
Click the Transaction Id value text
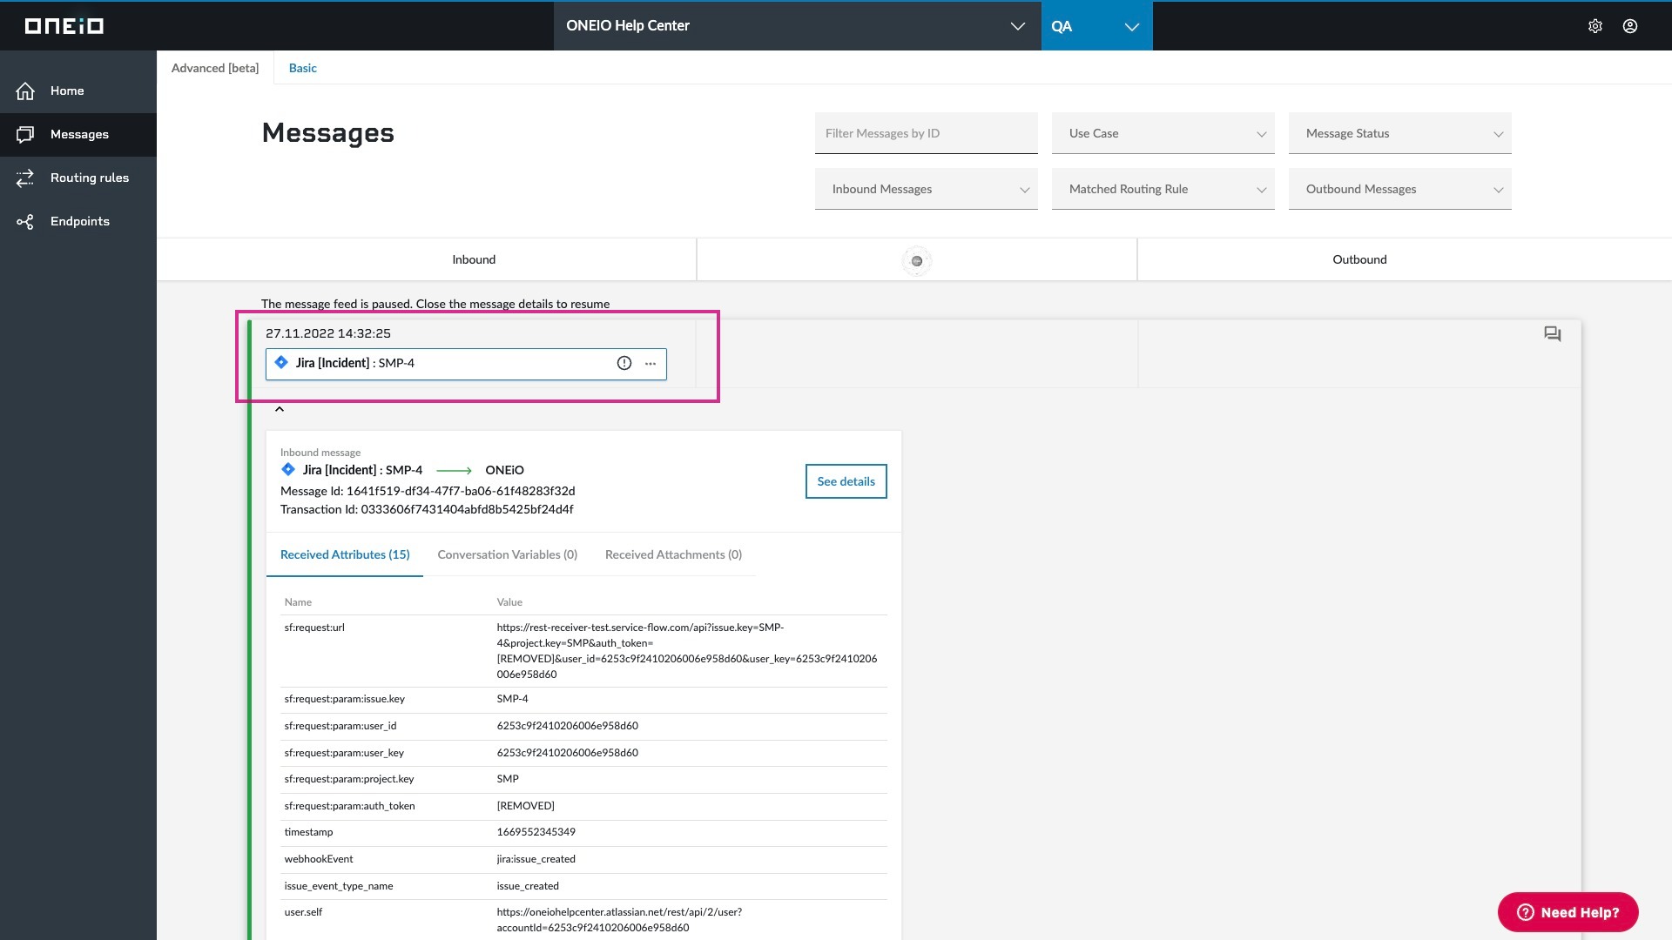467,509
